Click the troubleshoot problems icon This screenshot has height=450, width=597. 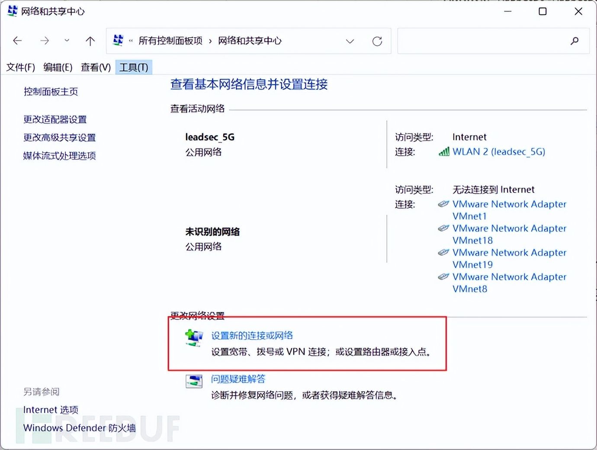[x=194, y=381]
